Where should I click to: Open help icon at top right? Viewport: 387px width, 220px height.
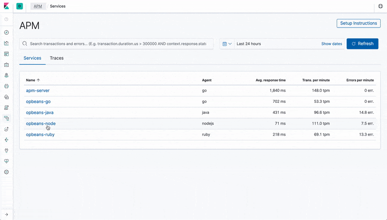coord(380,6)
